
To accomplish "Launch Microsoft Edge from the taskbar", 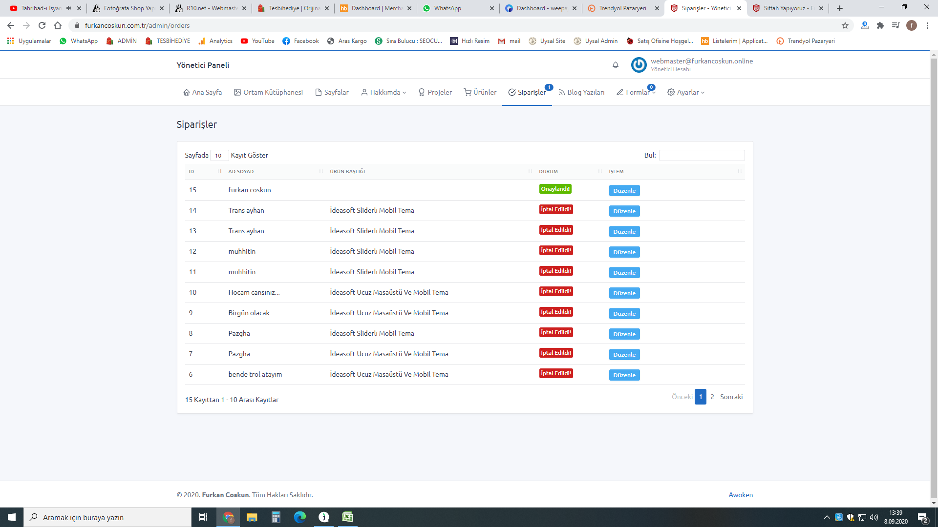I will (299, 517).
